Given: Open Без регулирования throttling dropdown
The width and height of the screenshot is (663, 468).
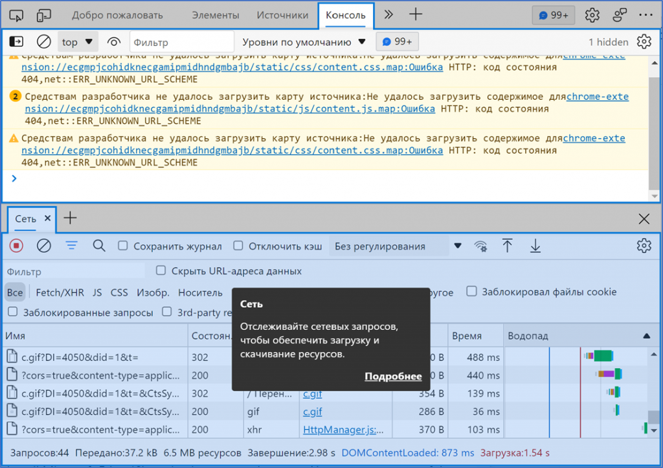Looking at the screenshot, I should coord(396,246).
